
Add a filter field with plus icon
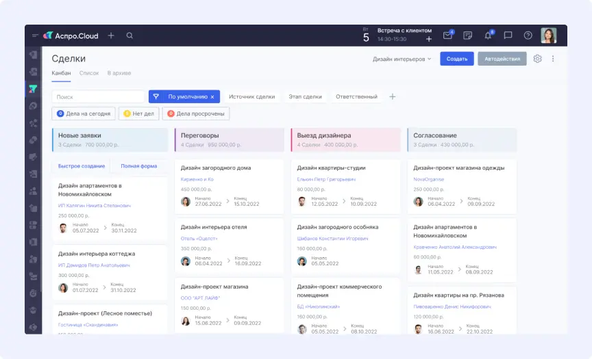pos(393,97)
